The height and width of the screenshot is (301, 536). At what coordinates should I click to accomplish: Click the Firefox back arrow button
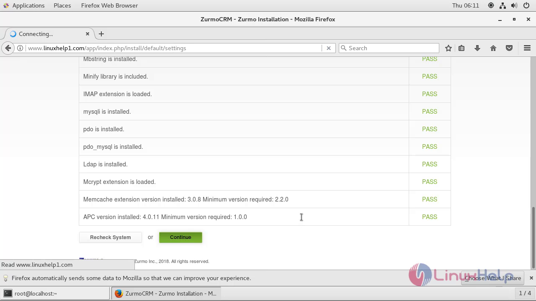8,48
